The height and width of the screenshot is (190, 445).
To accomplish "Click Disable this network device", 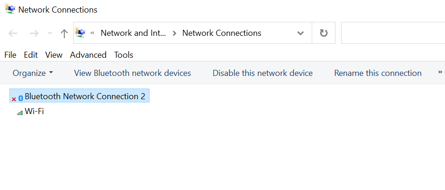I will pos(262,73).
